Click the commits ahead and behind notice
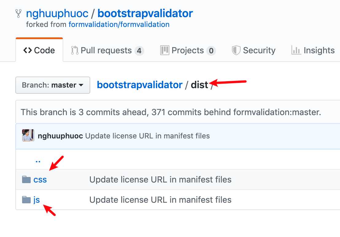This screenshot has width=340, height=237. click(x=171, y=112)
